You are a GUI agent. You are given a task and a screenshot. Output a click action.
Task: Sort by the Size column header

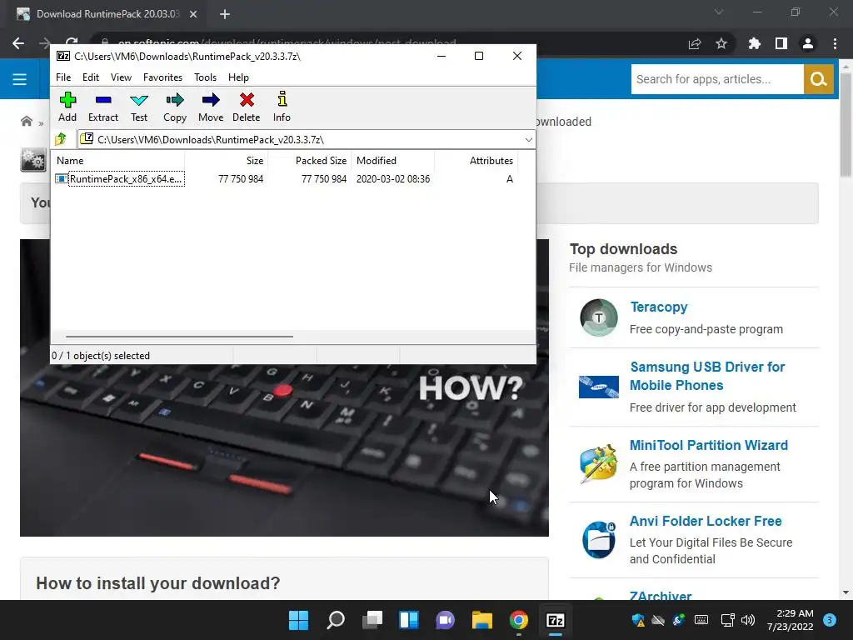click(x=226, y=161)
